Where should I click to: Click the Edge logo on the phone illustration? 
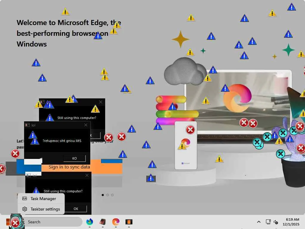pos(186,143)
